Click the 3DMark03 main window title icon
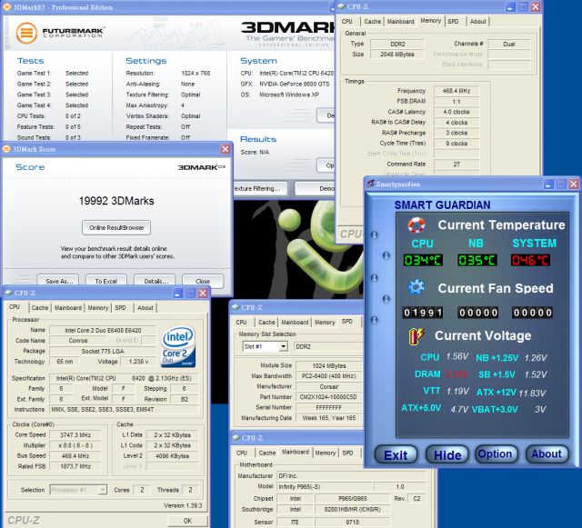Viewport: 582px width, 528px height. pos(6,6)
